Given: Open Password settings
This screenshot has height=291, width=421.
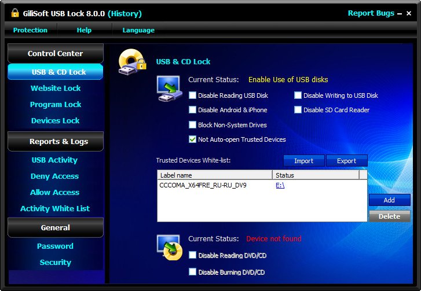Looking at the screenshot, I should (56, 246).
